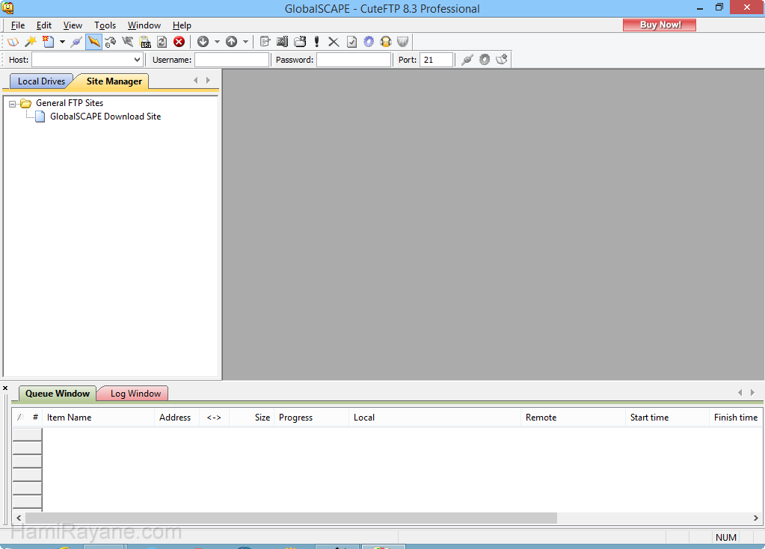Click the Disconnect icon in toolbar
The width and height of the screenshot is (765, 549).
(x=128, y=42)
